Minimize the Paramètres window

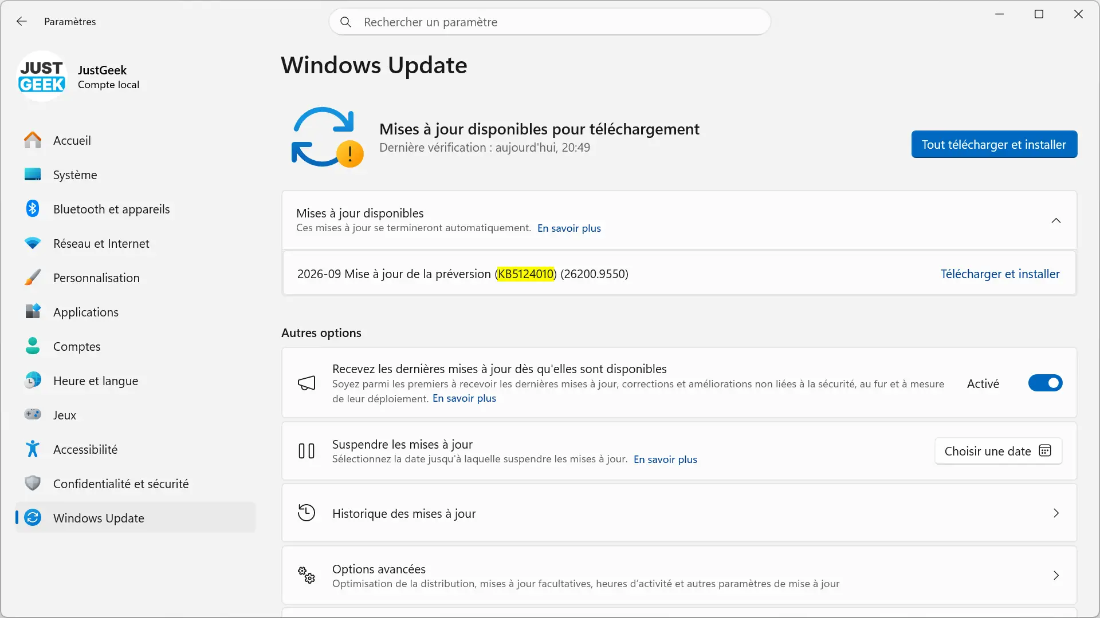tap(999, 14)
